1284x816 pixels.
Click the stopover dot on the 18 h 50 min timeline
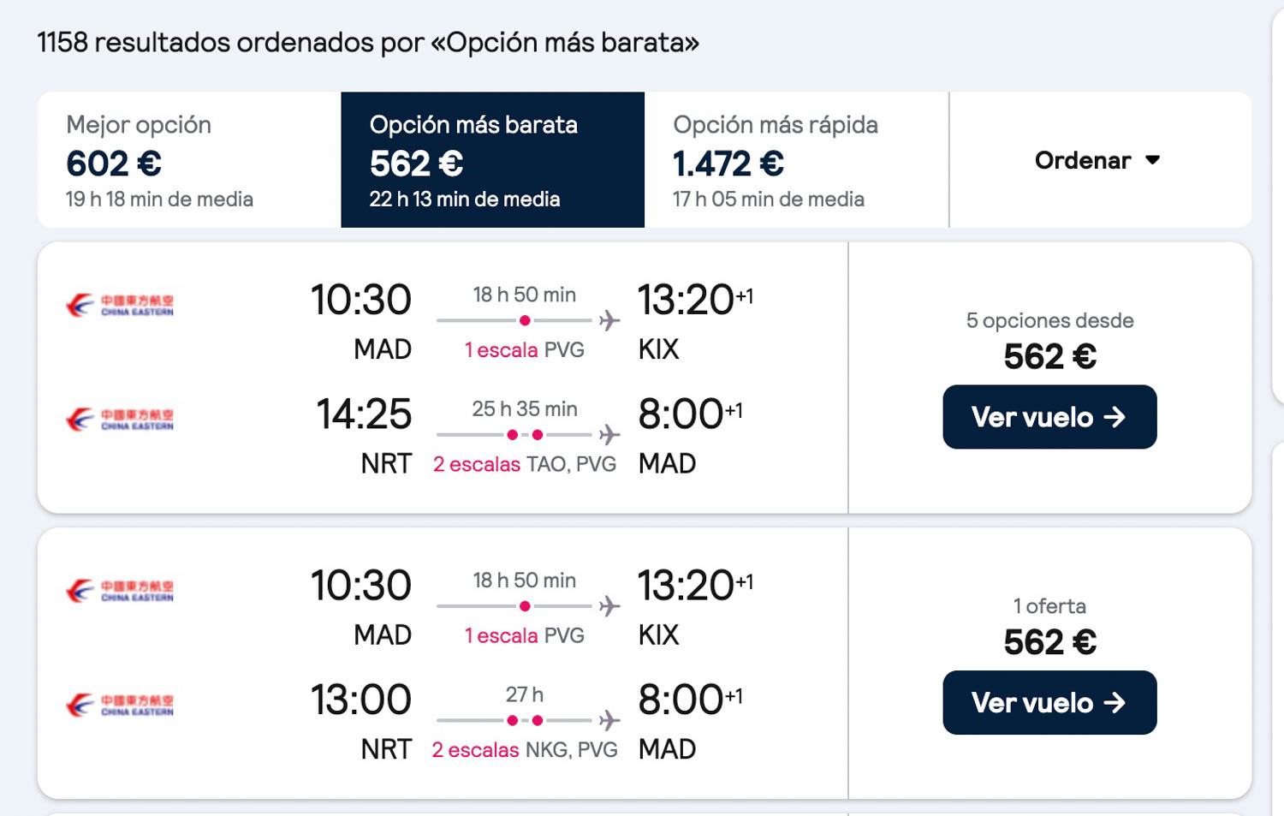tap(525, 321)
